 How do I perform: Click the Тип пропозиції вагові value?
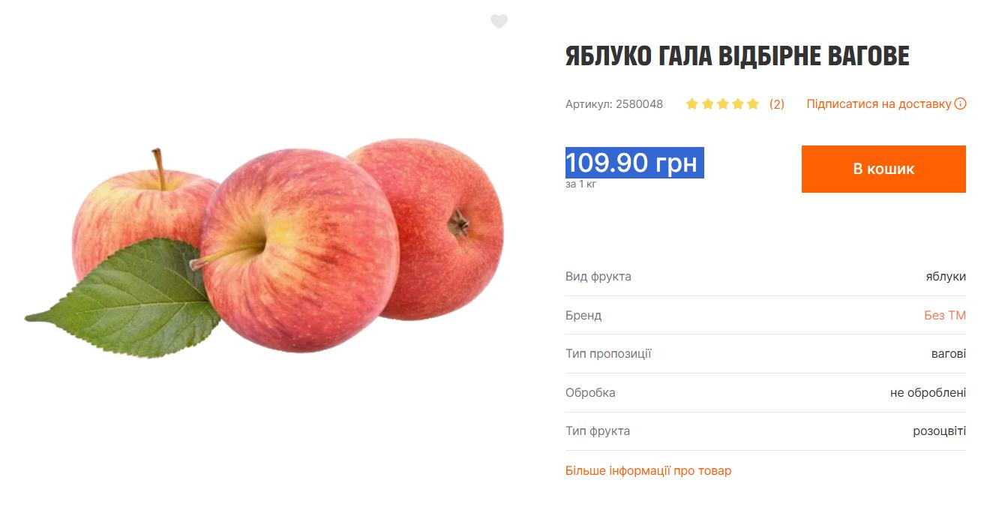pyautogui.click(x=949, y=354)
